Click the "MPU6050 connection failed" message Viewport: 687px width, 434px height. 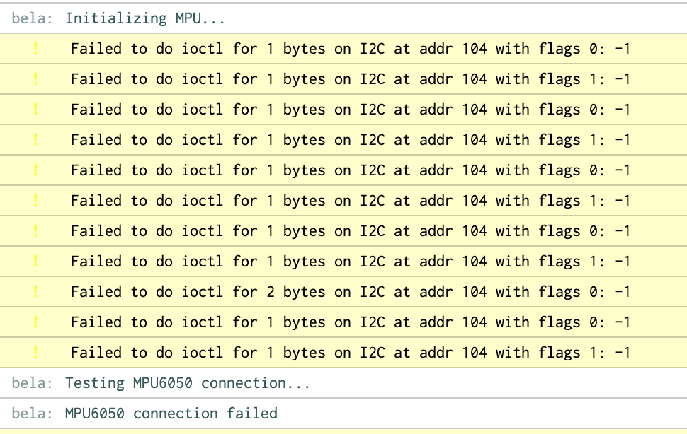(x=171, y=414)
